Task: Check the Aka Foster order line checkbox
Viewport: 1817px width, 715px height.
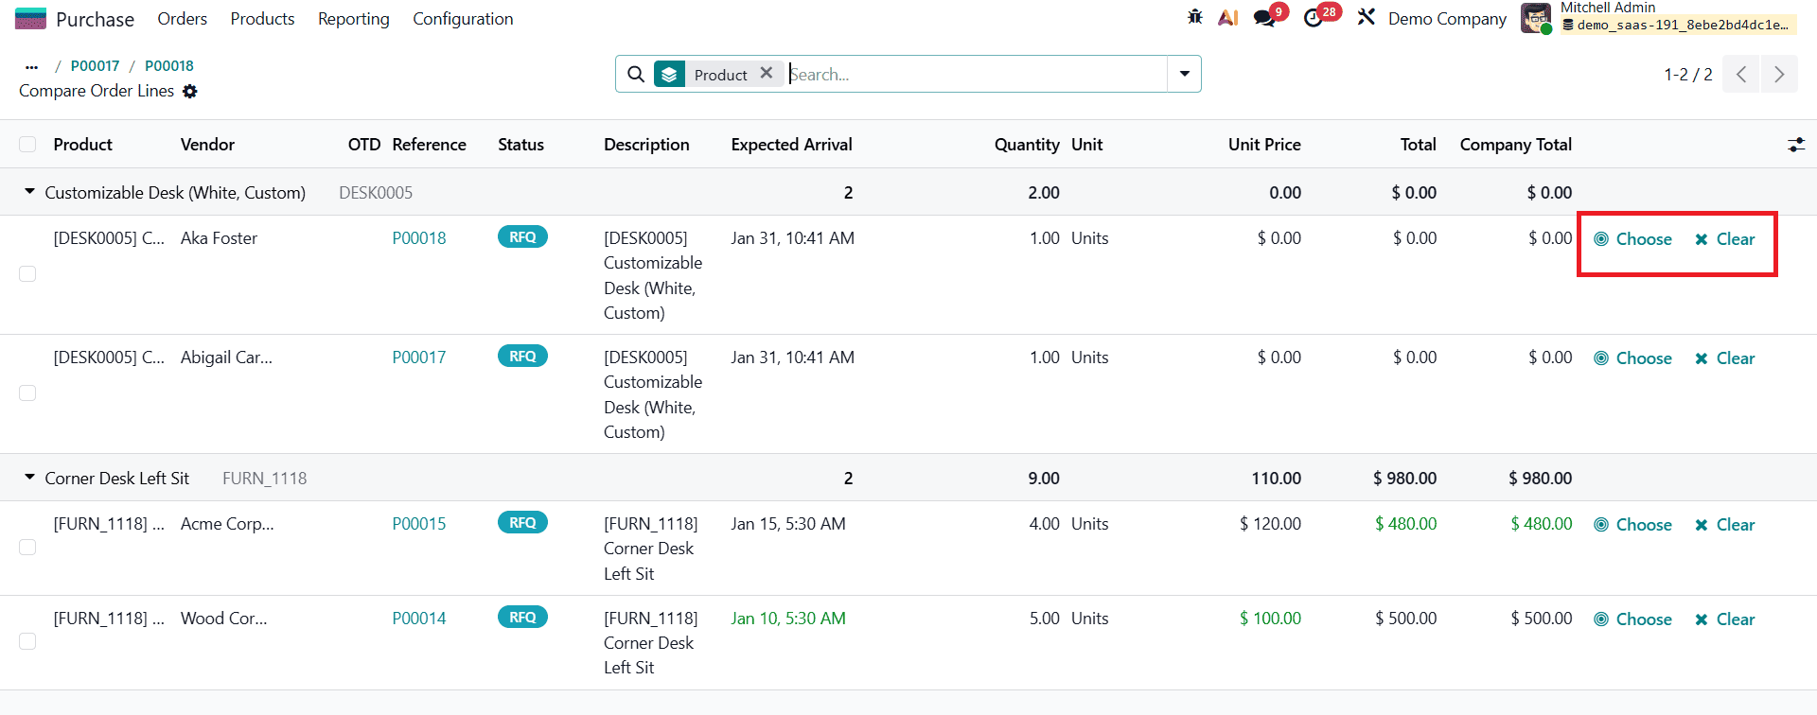Action: point(27,274)
